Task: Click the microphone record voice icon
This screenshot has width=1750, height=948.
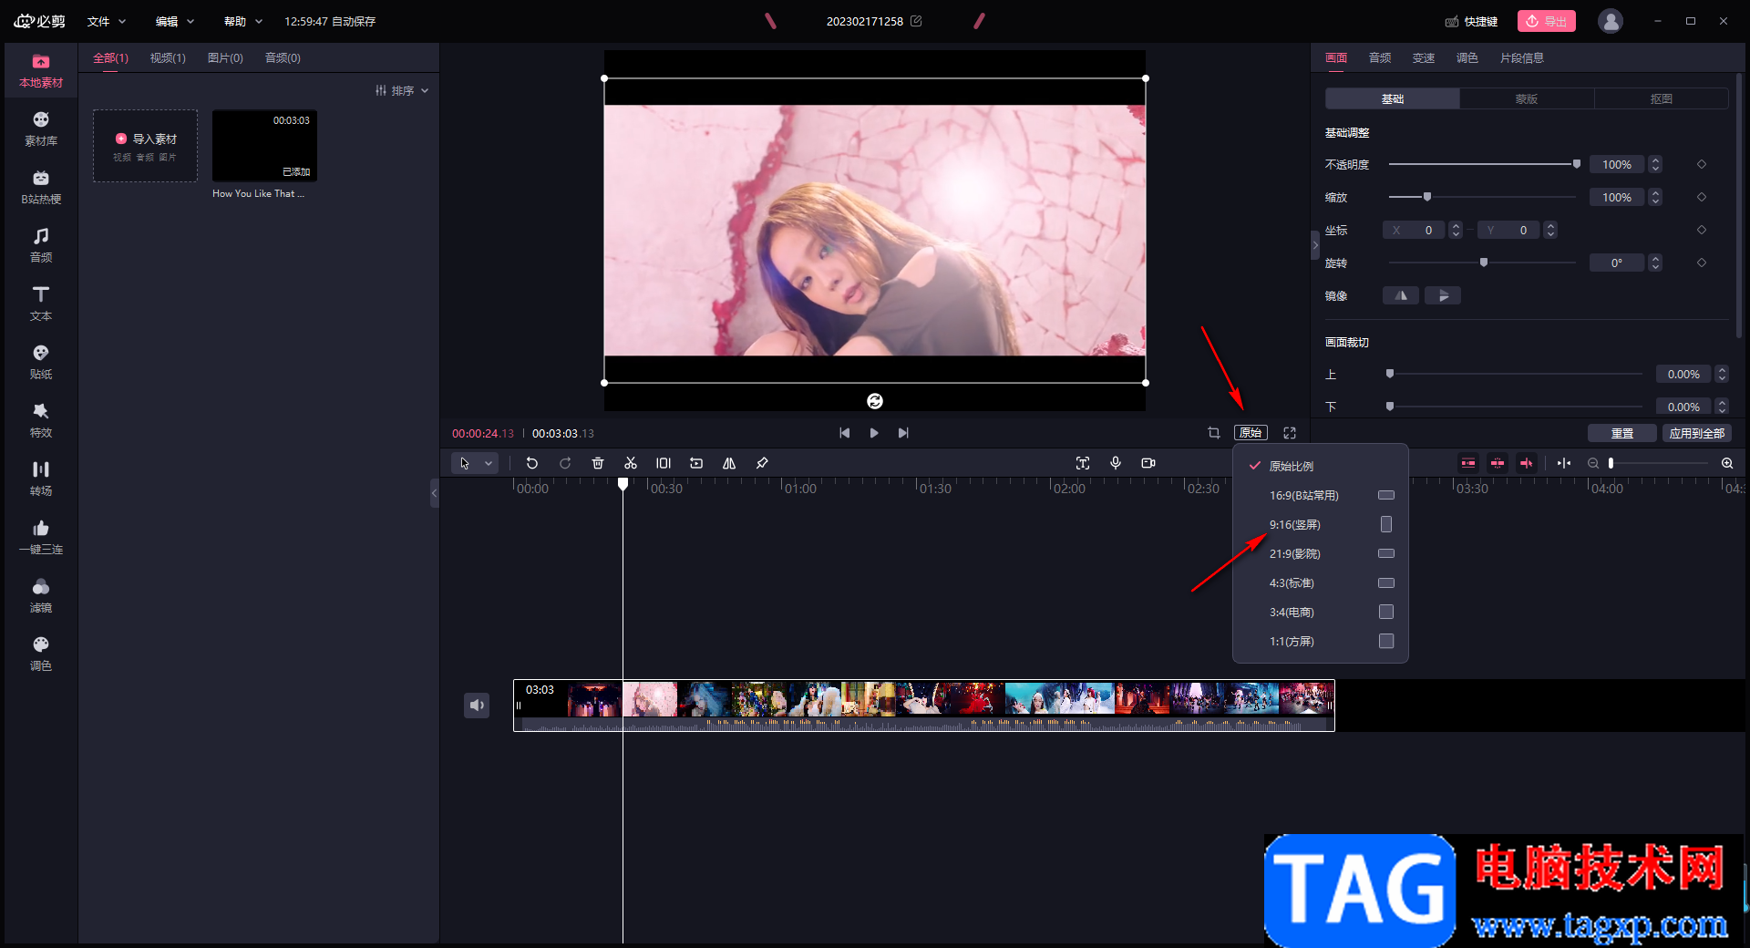Action: 1116,463
